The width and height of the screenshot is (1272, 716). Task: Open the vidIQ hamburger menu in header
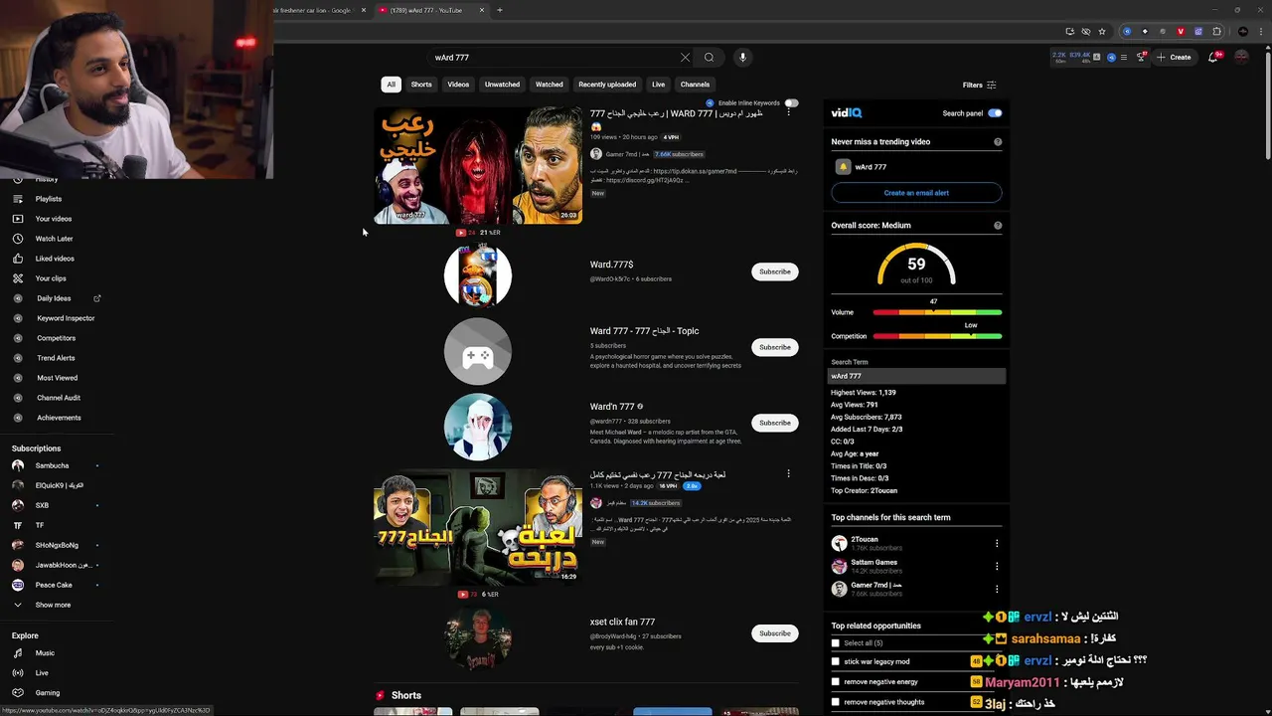click(x=1124, y=57)
